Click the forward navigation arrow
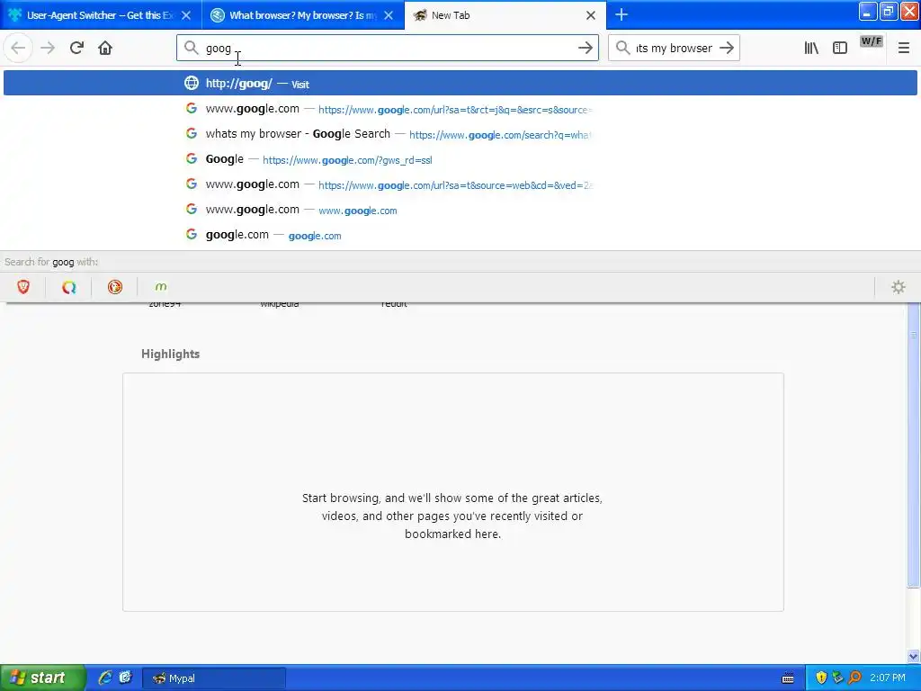Image resolution: width=921 pixels, height=691 pixels. pos(48,48)
